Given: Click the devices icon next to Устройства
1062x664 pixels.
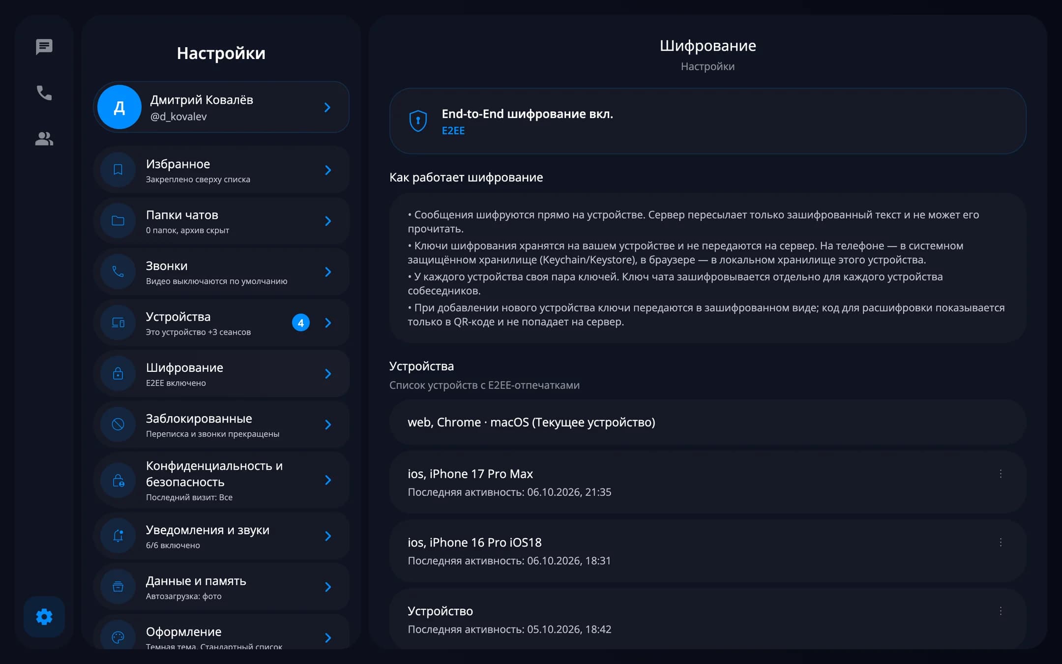Looking at the screenshot, I should (118, 323).
